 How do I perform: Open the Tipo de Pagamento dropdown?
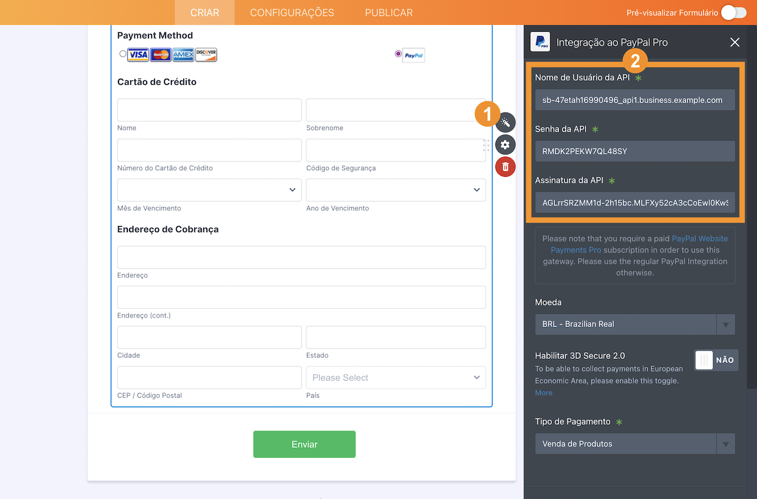pyautogui.click(x=635, y=444)
